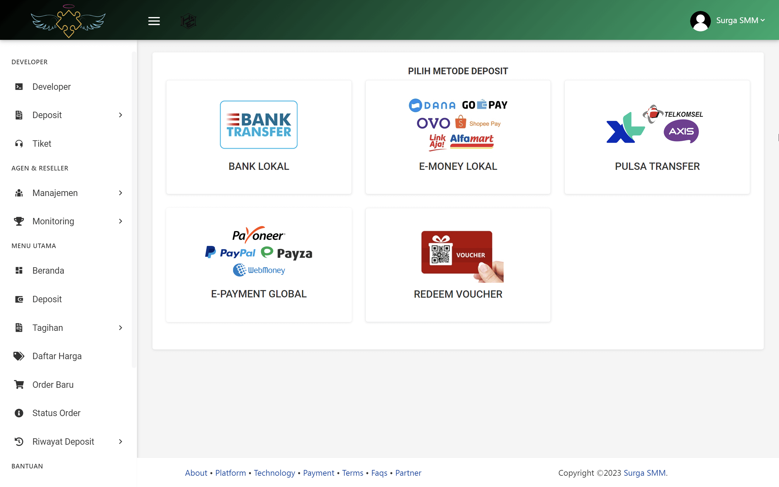The height and width of the screenshot is (487, 779).
Task: Choose the Bank Lokal deposit method
Action: coord(258,137)
